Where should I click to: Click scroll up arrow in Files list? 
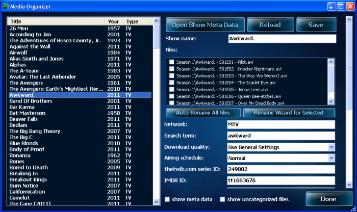[331, 62]
